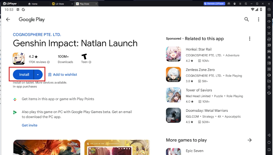
Task: Open Epic Seven game entry
Action: coord(208,151)
